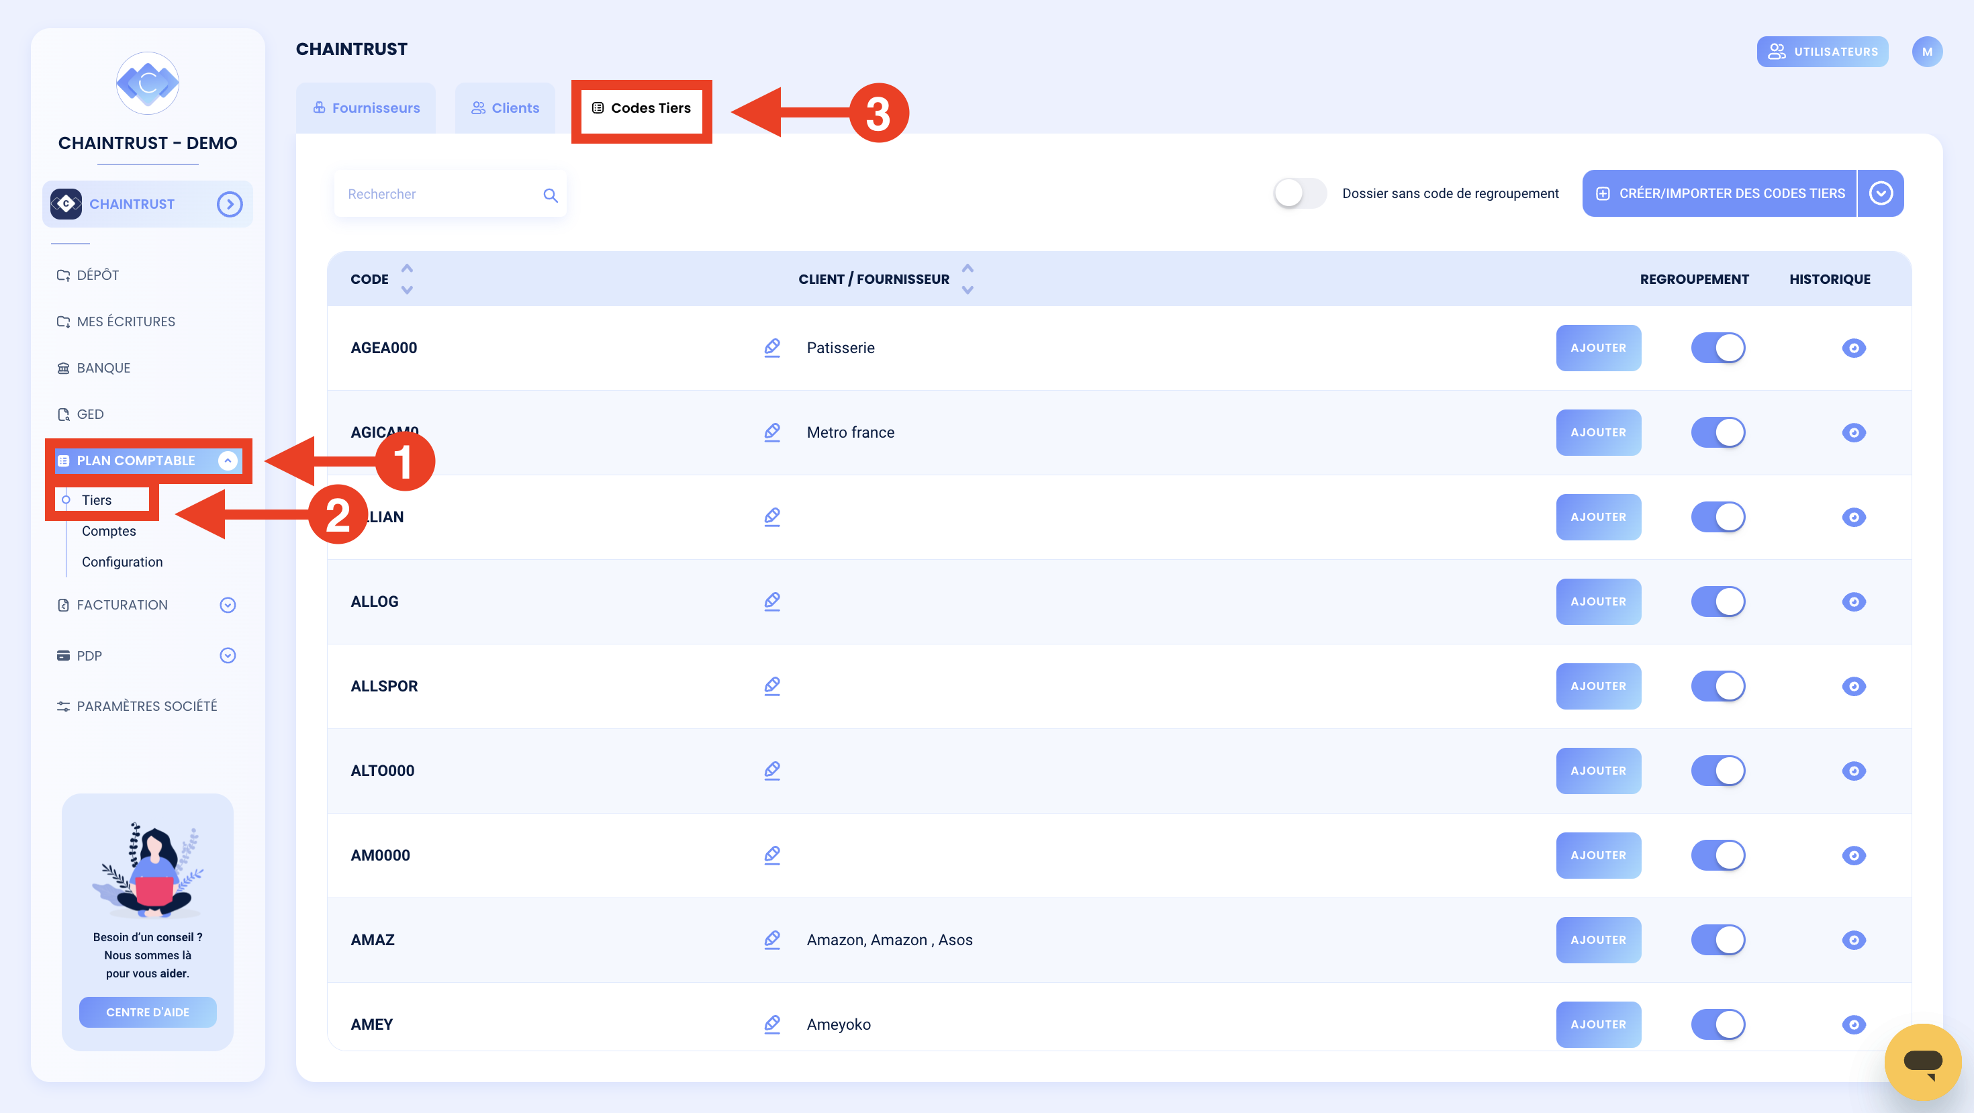The height and width of the screenshot is (1113, 1974).
Task: Toggle regroupement switch for AMEY
Action: pos(1718,1024)
